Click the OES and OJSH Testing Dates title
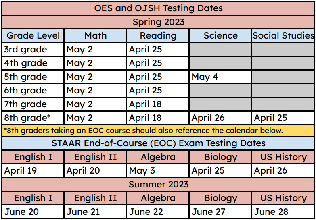 click(158, 8)
